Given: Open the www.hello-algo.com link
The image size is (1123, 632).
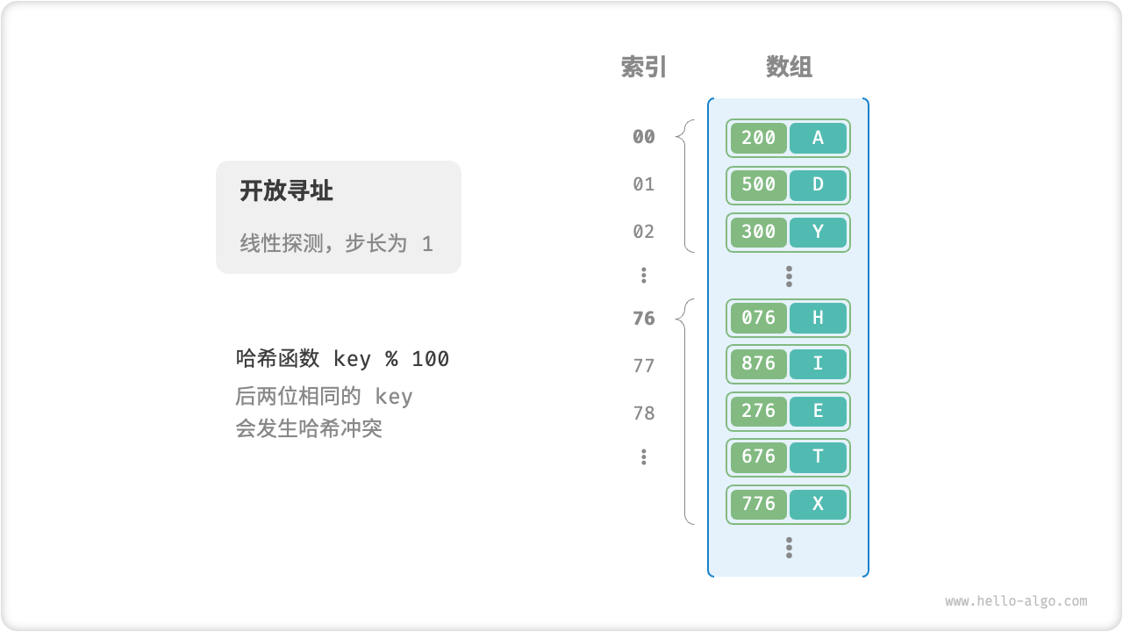Looking at the screenshot, I should pyautogui.click(x=1016, y=601).
